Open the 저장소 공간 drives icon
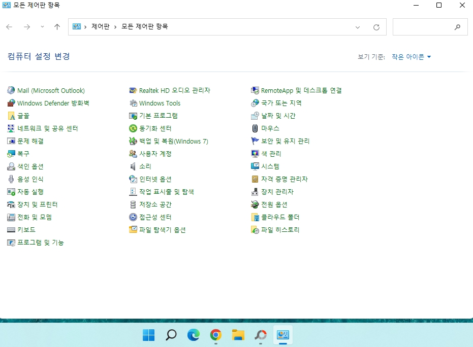473x347 pixels. pos(133,204)
